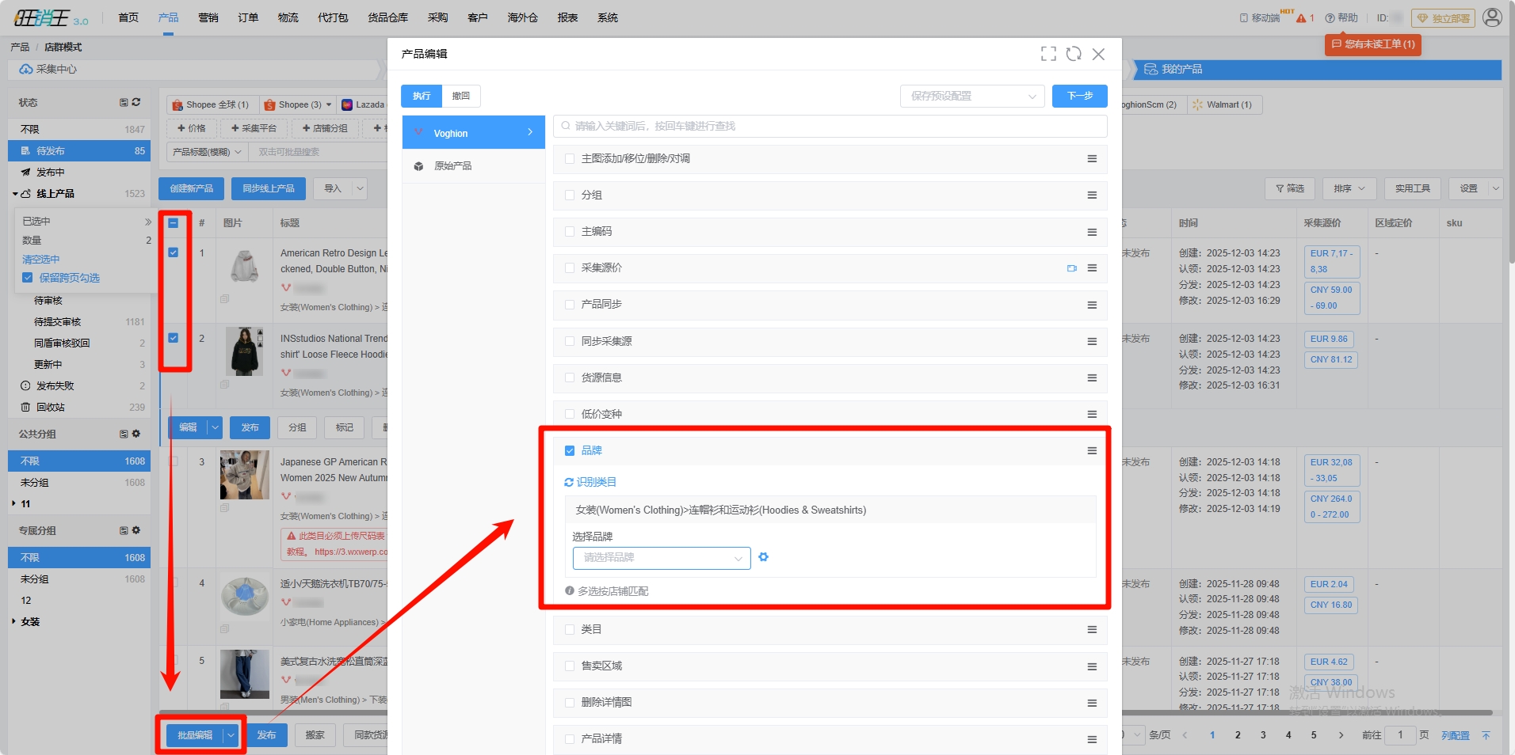Click the camera icon on 采集源价 row
Screen dimensions: 1515x755
pyautogui.click(x=1071, y=268)
